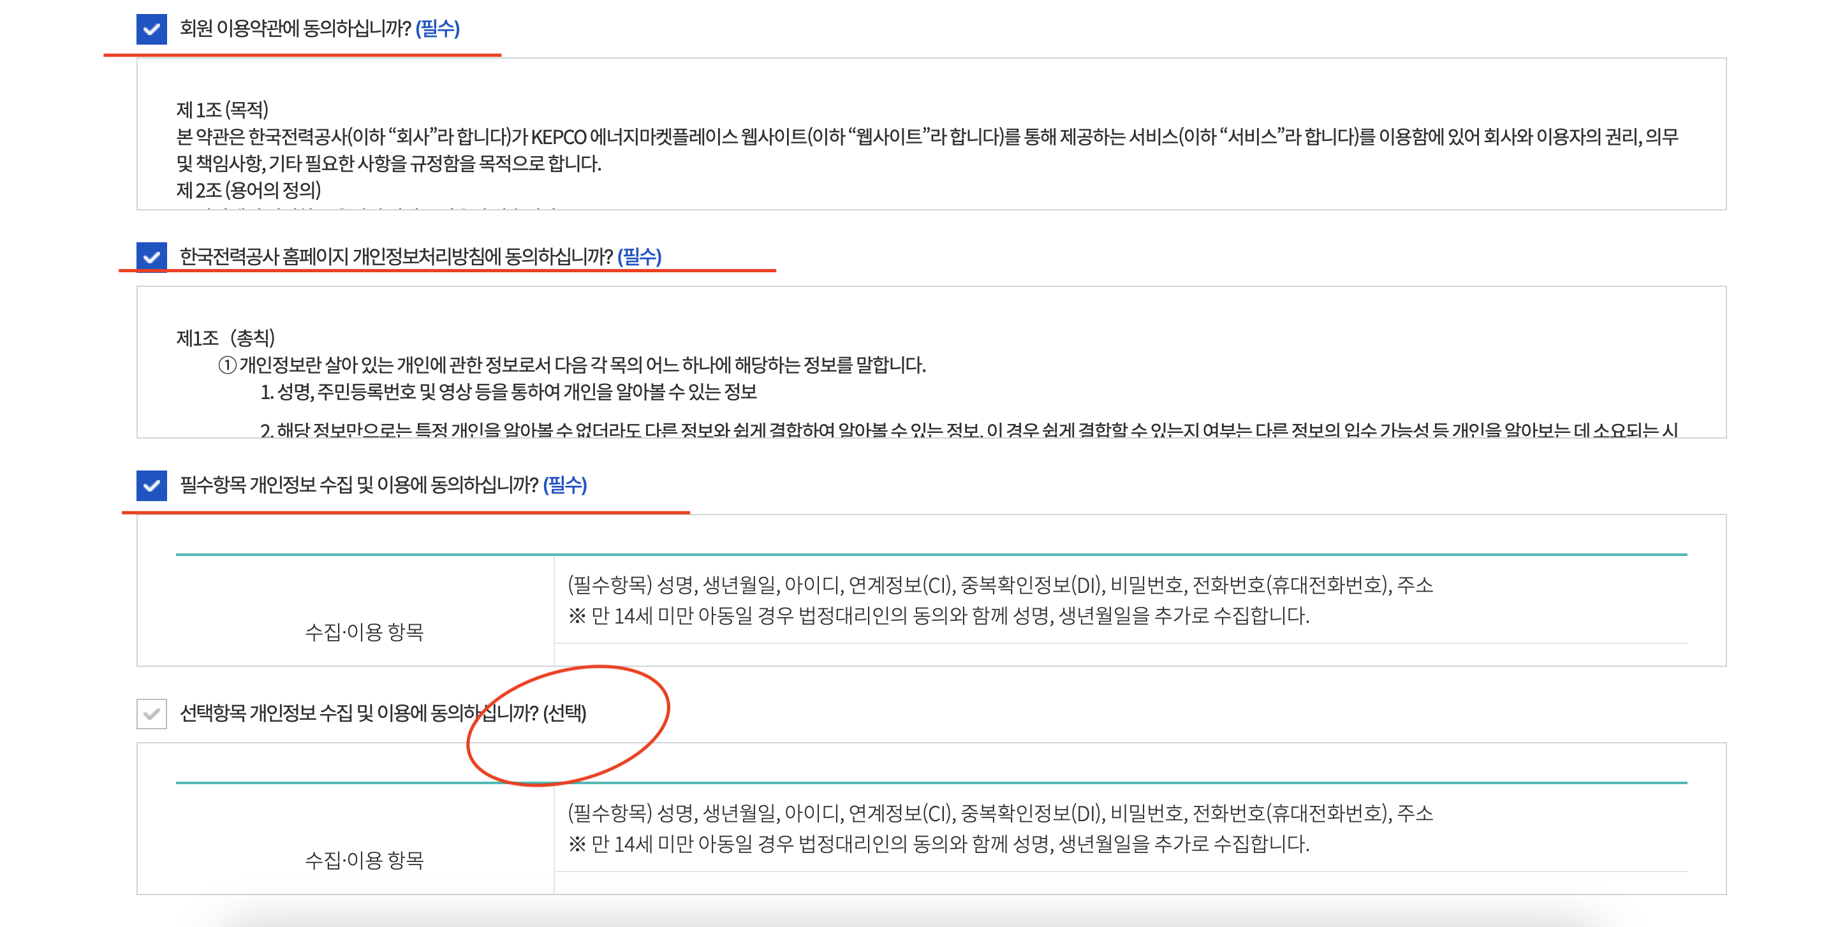Click 제 1조 (목적) heading in terms box

(x=223, y=110)
